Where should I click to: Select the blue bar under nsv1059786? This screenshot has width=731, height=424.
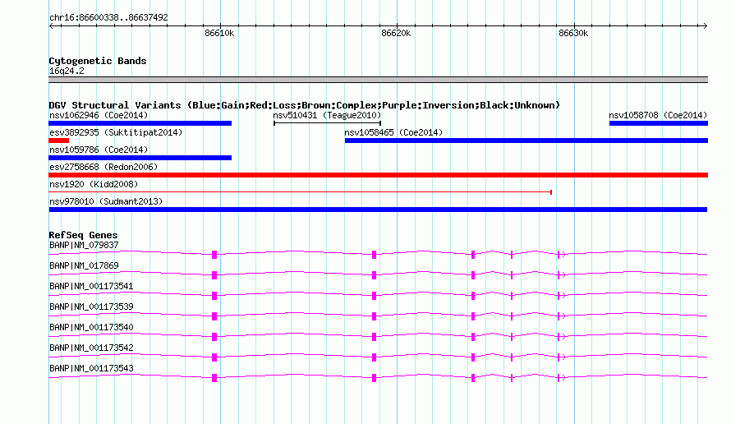pyautogui.click(x=140, y=158)
